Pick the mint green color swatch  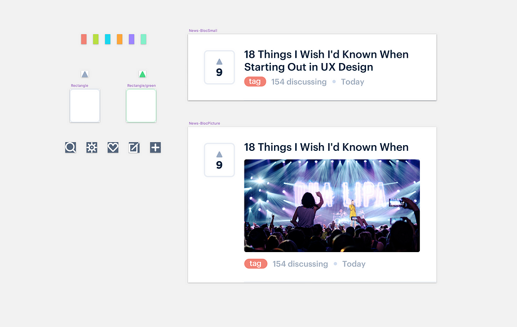point(143,39)
